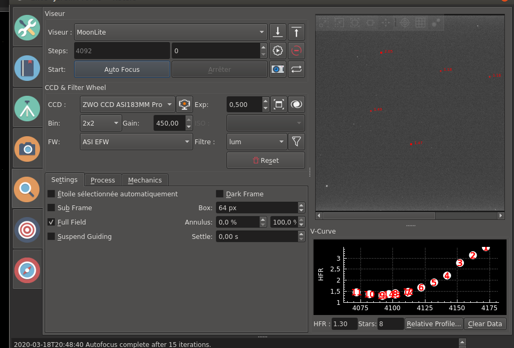Viewport: 514px width, 348px height.
Task: Click the Clear Data button
Action: tap(485, 324)
